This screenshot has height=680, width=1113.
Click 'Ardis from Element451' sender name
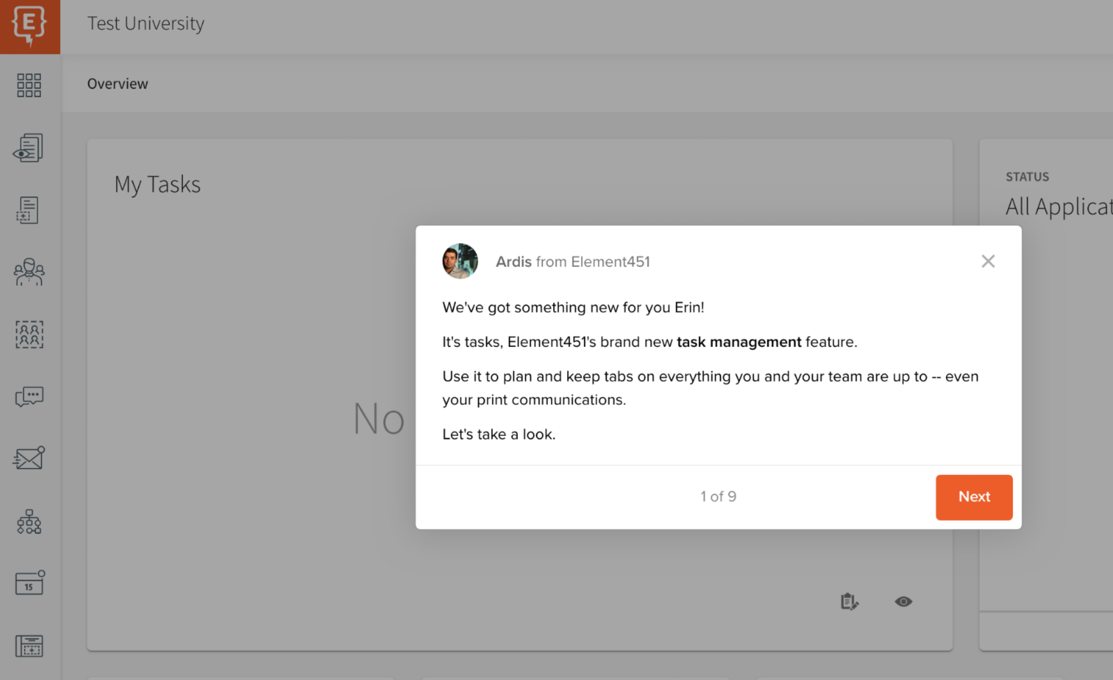point(573,261)
